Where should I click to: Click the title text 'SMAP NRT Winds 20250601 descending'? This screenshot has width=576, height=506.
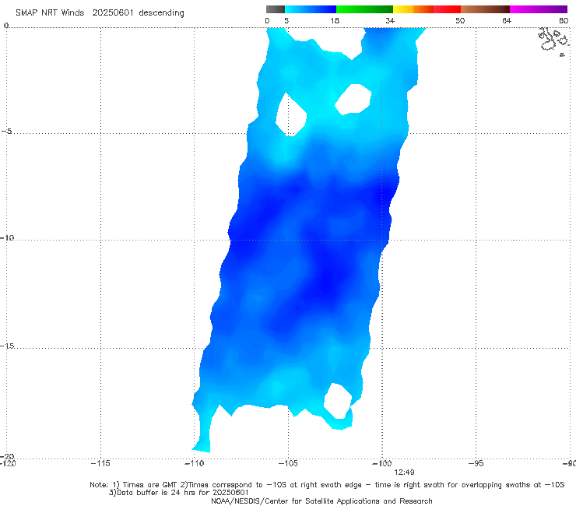pyautogui.click(x=100, y=13)
